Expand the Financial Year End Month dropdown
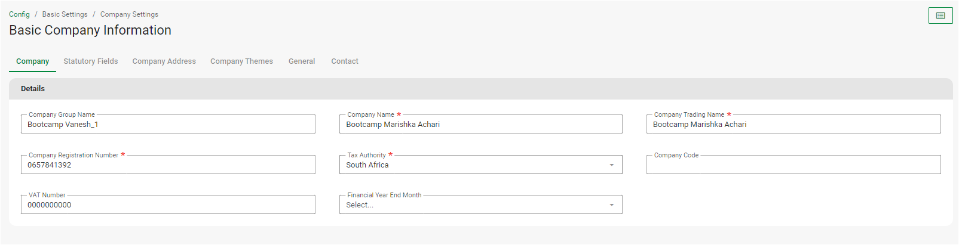Image resolution: width=959 pixels, height=245 pixels. click(611, 205)
